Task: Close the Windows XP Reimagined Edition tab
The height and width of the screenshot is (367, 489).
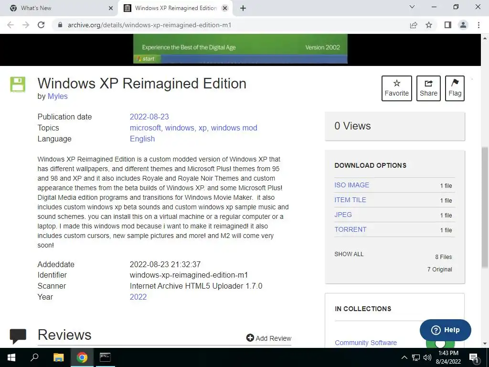Action: point(225,8)
